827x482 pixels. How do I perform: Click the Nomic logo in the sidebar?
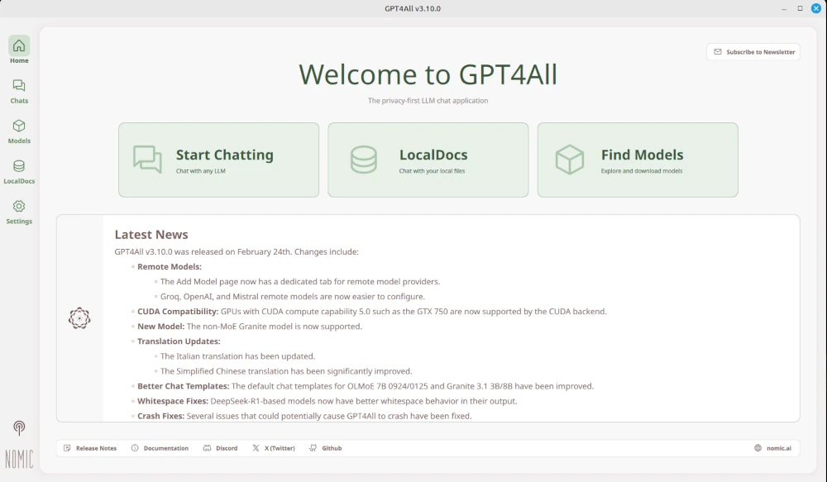coord(19,460)
